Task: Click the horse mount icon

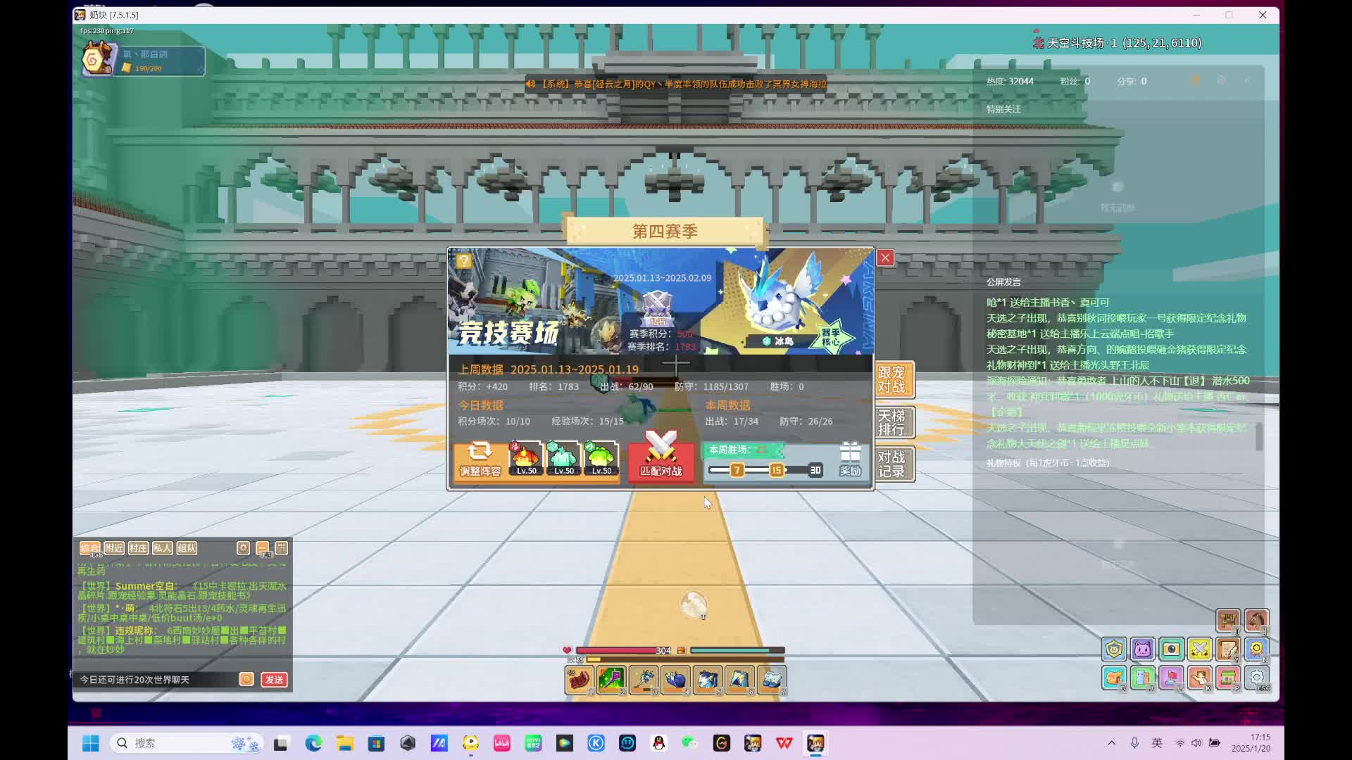Action: tap(1256, 620)
